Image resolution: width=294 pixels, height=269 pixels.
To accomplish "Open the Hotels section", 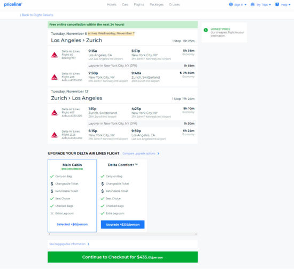I will 112,4.
